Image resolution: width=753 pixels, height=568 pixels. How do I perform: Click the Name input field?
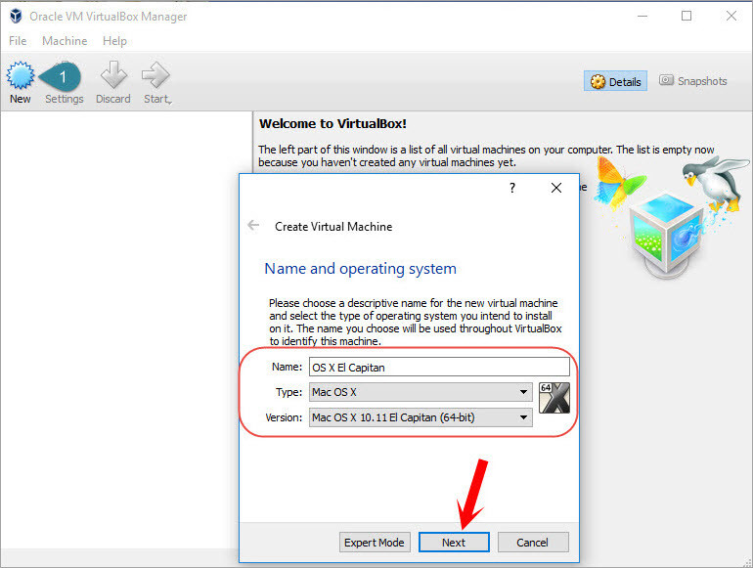439,368
